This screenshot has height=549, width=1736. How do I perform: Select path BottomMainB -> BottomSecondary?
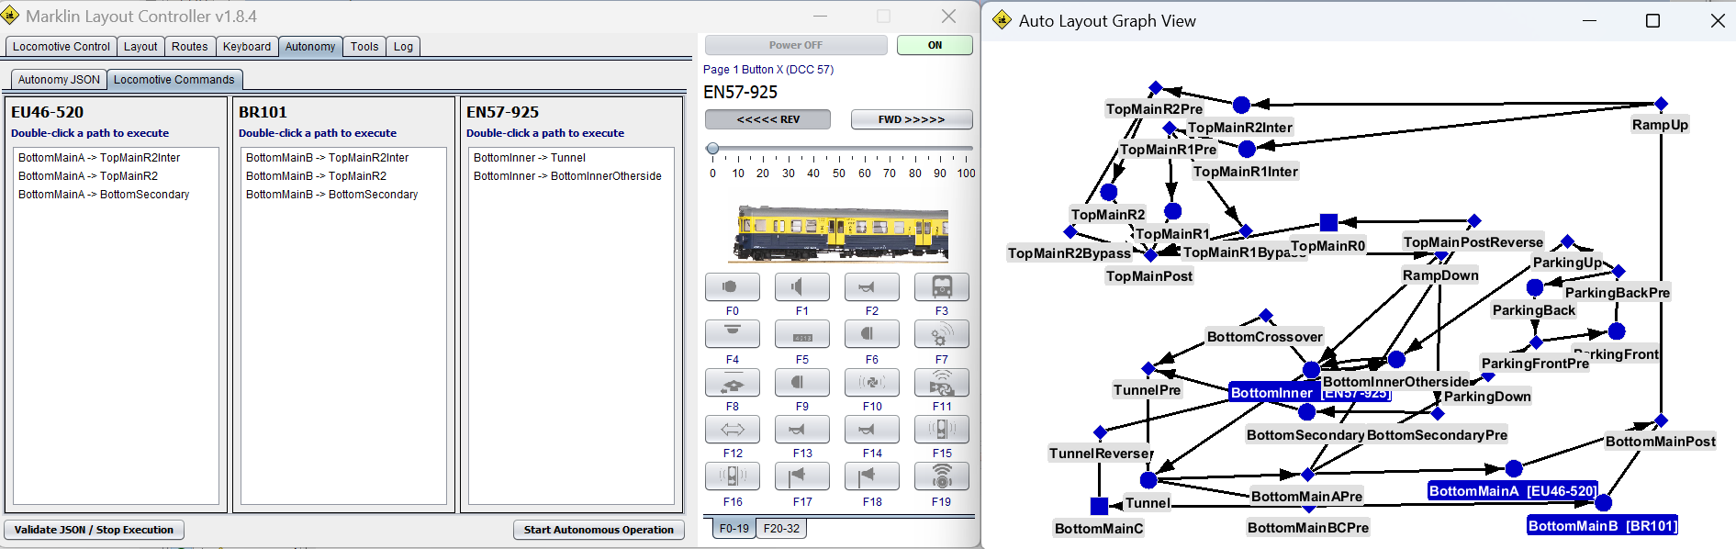point(331,195)
